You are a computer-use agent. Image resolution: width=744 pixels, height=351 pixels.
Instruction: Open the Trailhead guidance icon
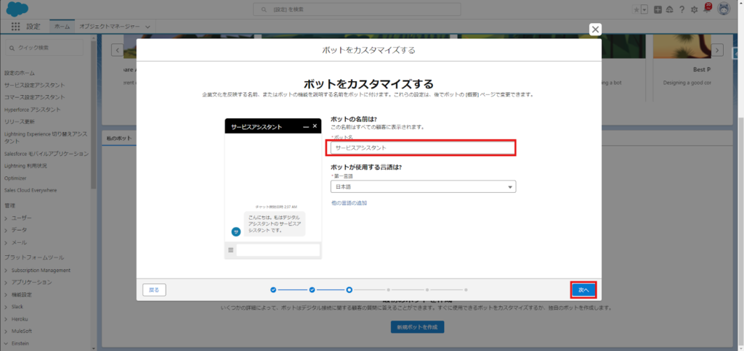669,9
